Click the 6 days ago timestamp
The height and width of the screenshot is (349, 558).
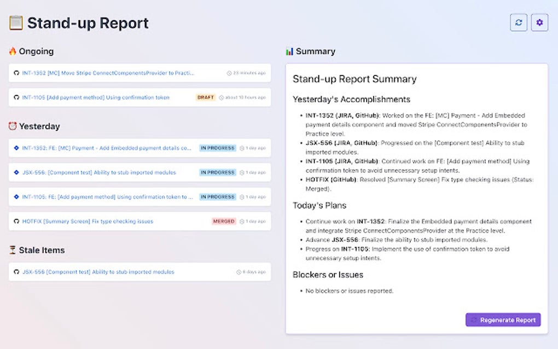254,272
